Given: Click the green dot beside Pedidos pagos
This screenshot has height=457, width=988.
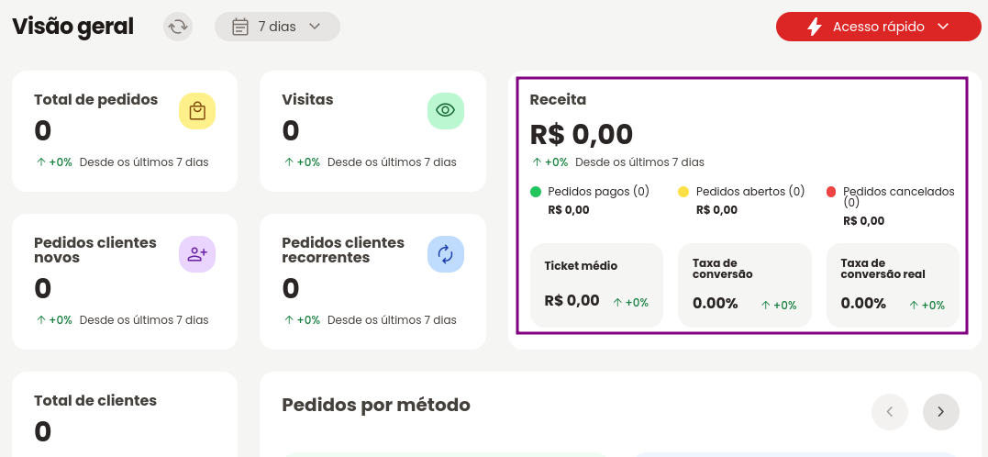Looking at the screenshot, I should click(x=536, y=192).
